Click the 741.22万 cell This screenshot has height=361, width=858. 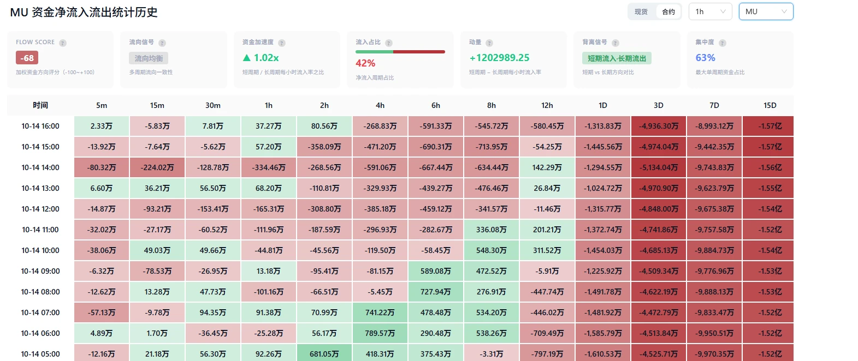tap(380, 312)
